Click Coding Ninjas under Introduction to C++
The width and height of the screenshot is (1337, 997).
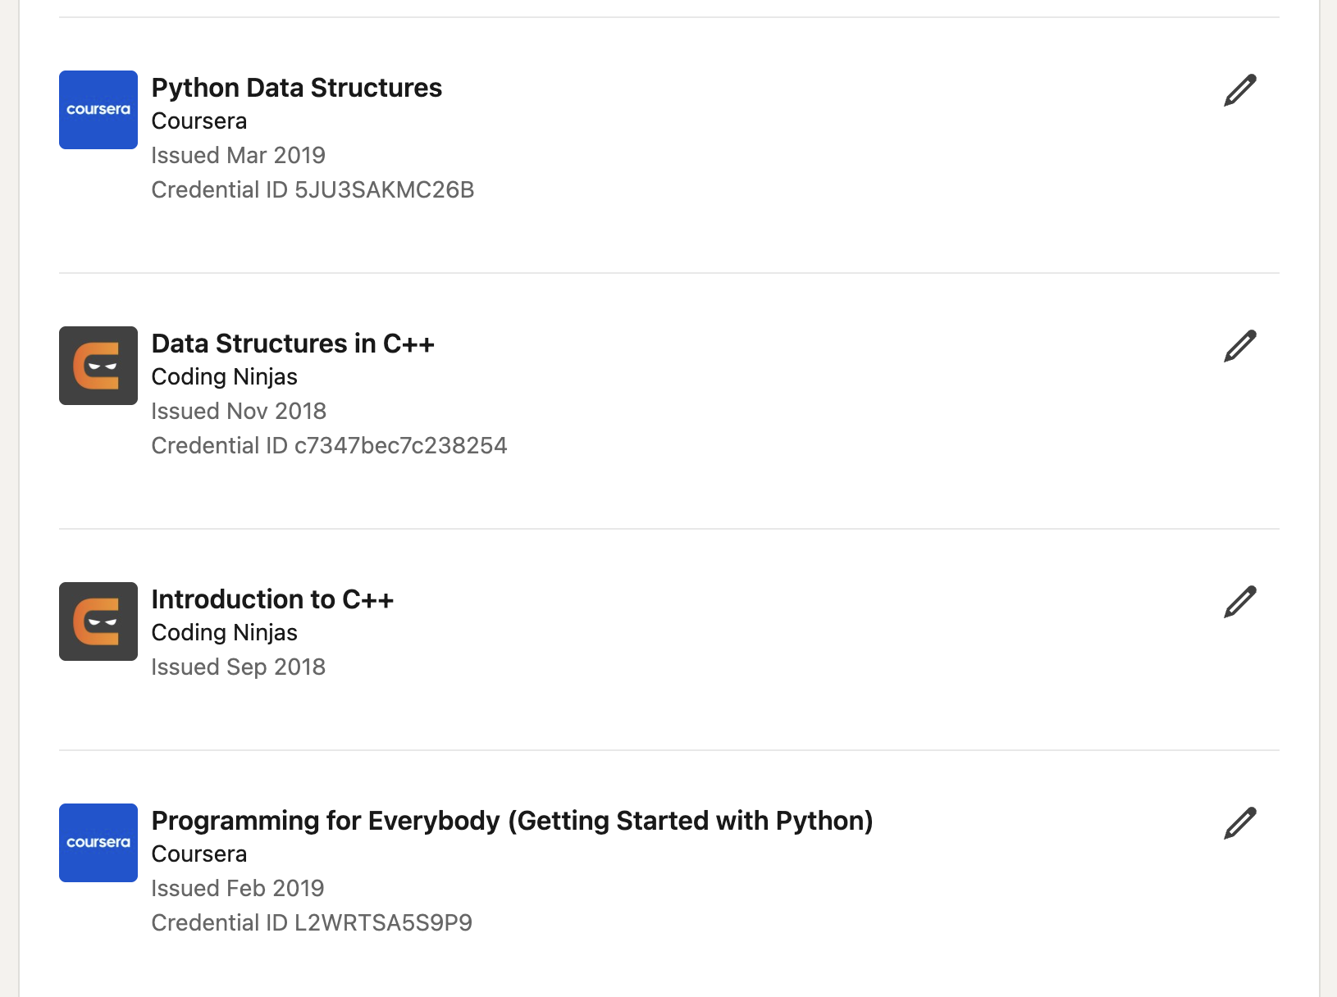point(225,633)
